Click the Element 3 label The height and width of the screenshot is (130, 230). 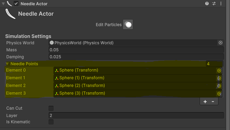16,93
